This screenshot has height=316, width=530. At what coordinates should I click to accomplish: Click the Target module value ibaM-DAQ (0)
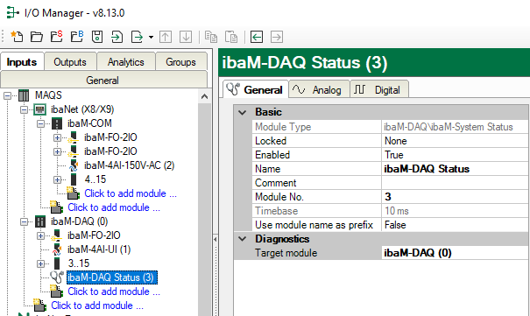point(455,253)
